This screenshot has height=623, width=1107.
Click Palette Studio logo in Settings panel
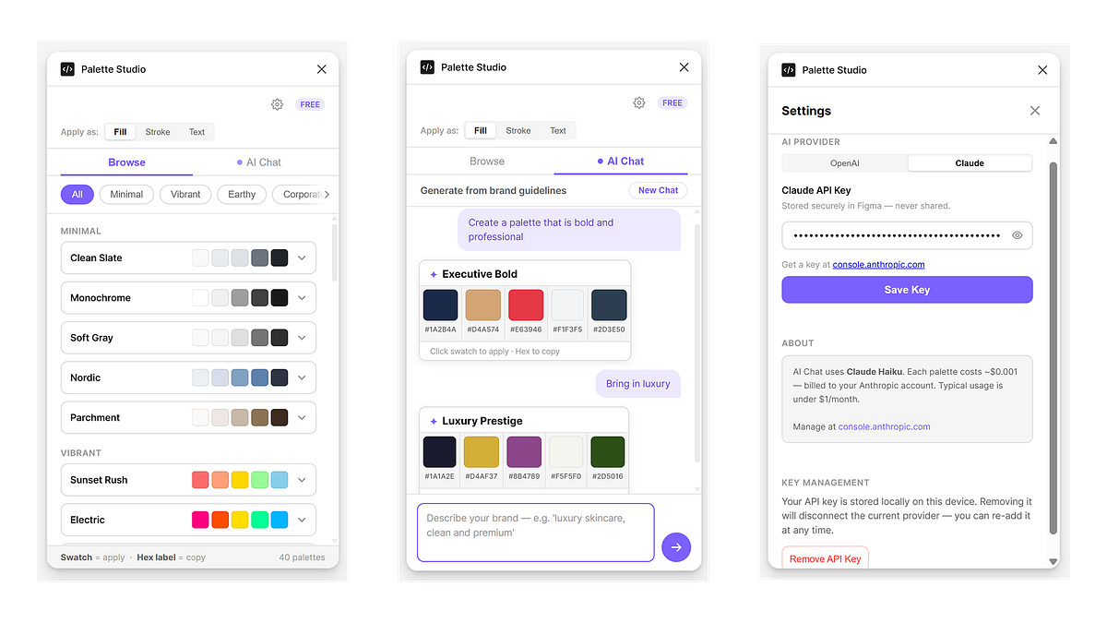pos(789,70)
